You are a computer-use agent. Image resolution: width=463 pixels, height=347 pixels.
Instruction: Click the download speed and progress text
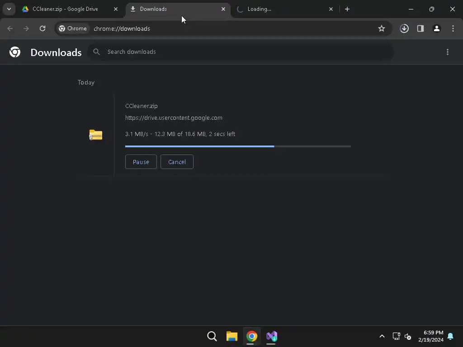pyautogui.click(x=180, y=134)
